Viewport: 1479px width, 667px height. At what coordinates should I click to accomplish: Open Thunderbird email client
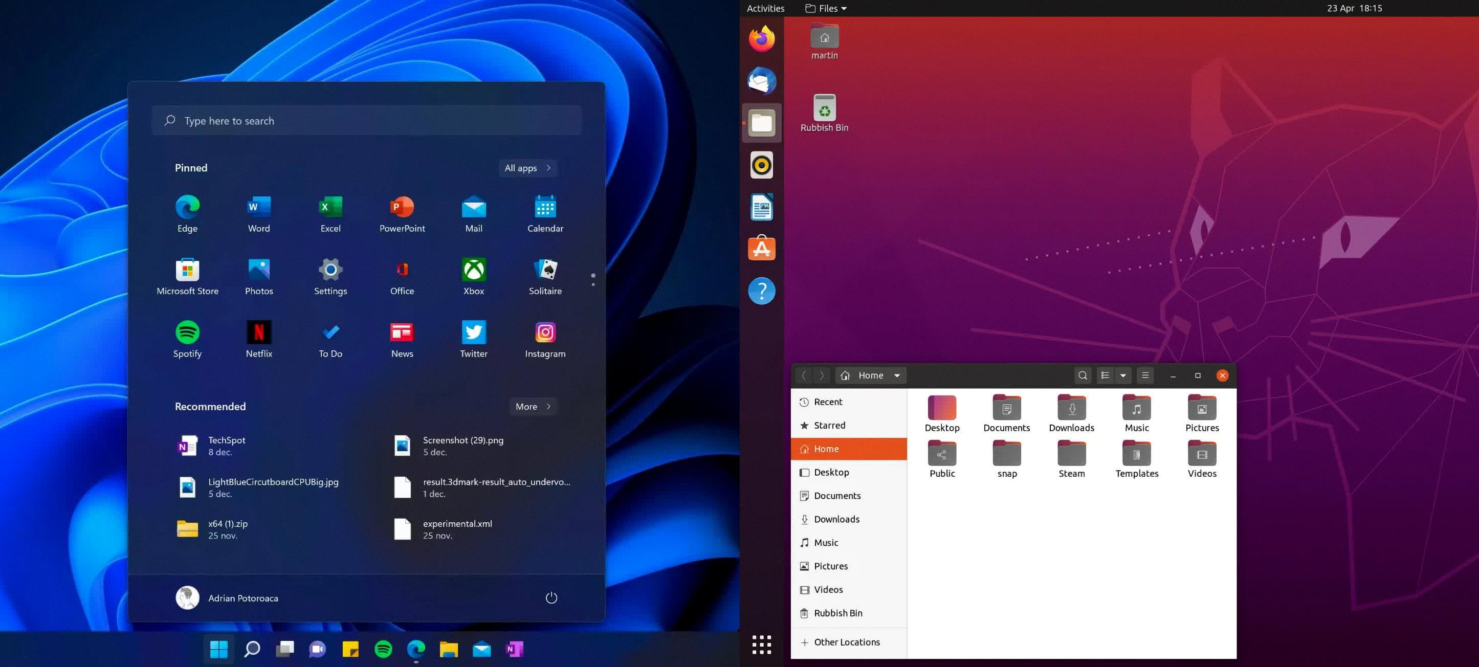coord(761,80)
